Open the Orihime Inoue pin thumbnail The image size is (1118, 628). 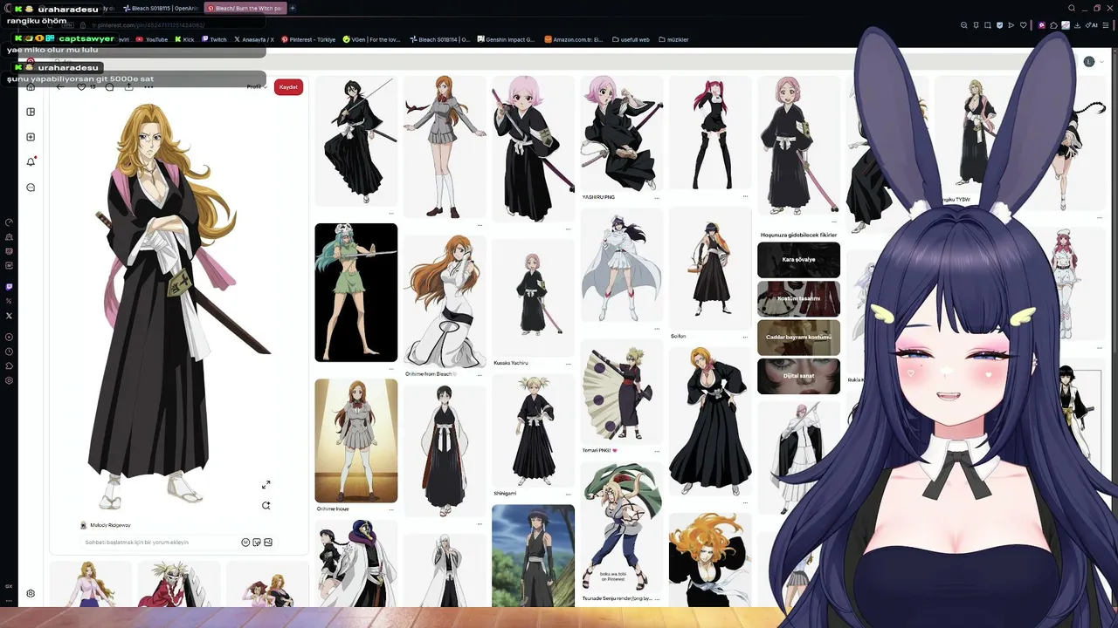(x=355, y=440)
